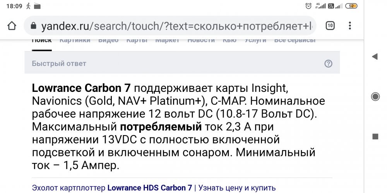
Task: Tap the browser home icon
Action: click(12, 26)
